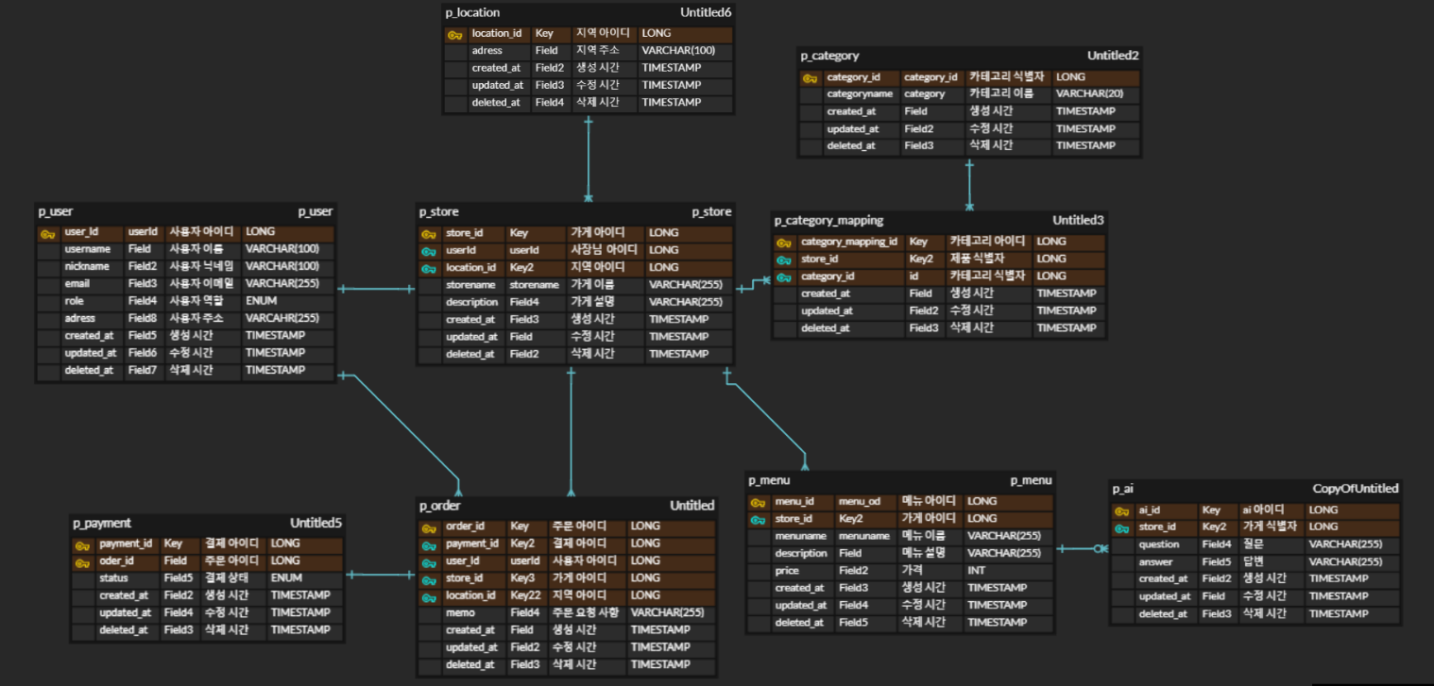Click the teal foreign key icon of userId in p_store

pyautogui.click(x=429, y=251)
